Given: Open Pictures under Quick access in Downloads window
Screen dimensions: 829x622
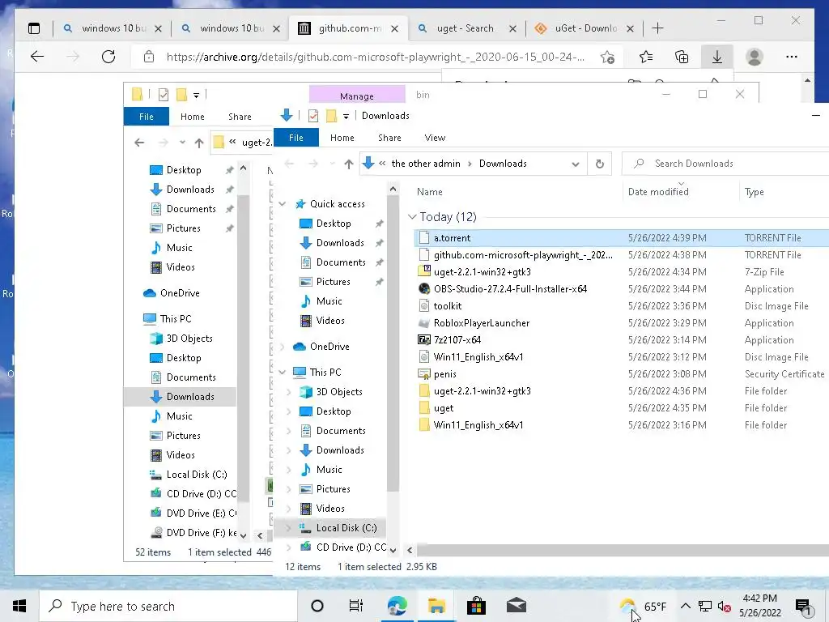Looking at the screenshot, I should (333, 282).
